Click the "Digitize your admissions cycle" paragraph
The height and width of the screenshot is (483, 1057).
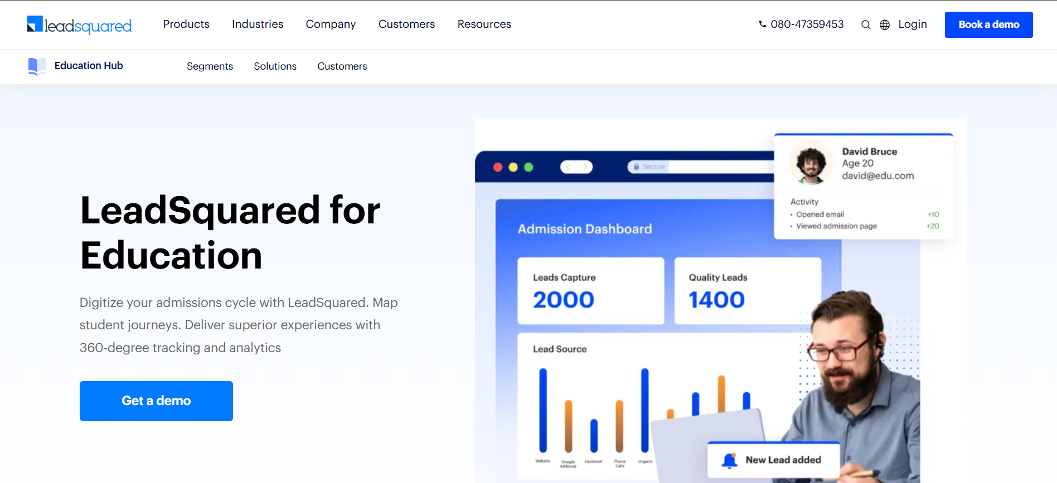239,325
